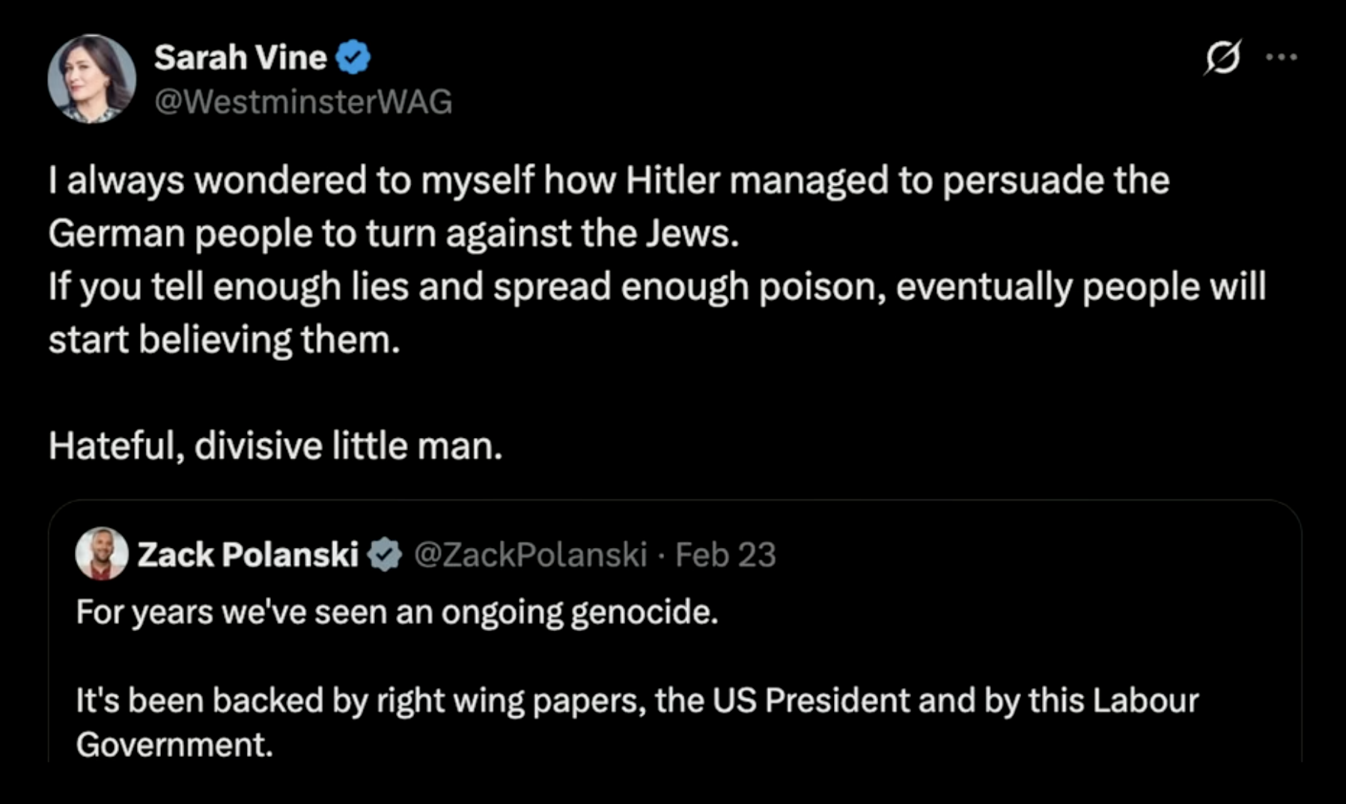Open the "It's been backed by" quoted line
Screen dimensions: 1346x804
(x=636, y=701)
